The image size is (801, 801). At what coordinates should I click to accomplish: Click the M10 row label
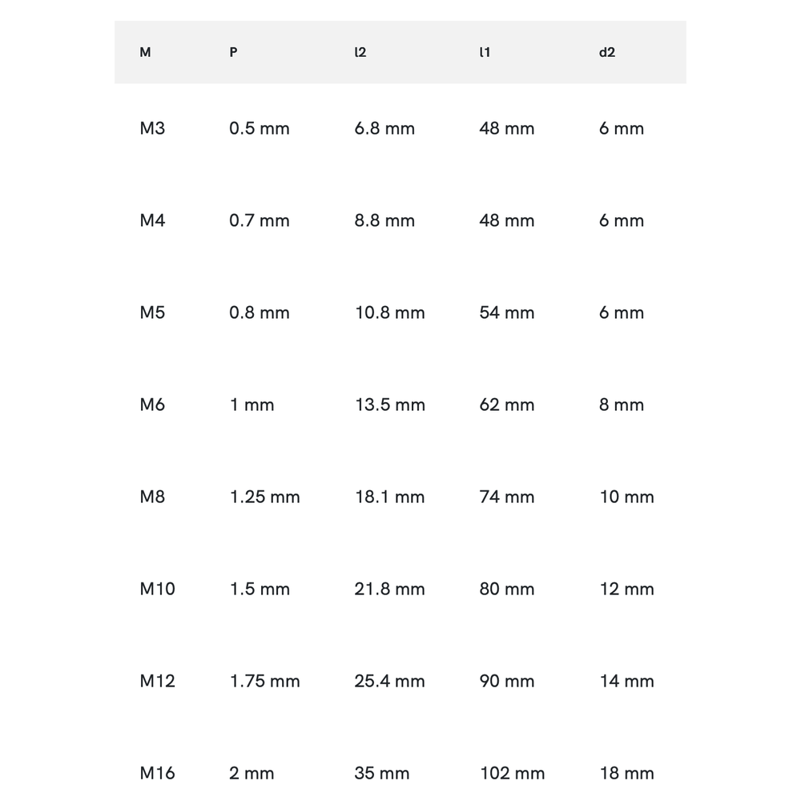[157, 589]
